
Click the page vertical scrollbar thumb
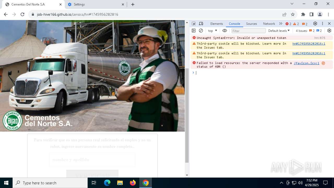click(x=187, y=115)
